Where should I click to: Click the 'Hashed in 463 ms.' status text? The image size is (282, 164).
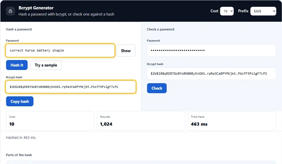coord(21,138)
